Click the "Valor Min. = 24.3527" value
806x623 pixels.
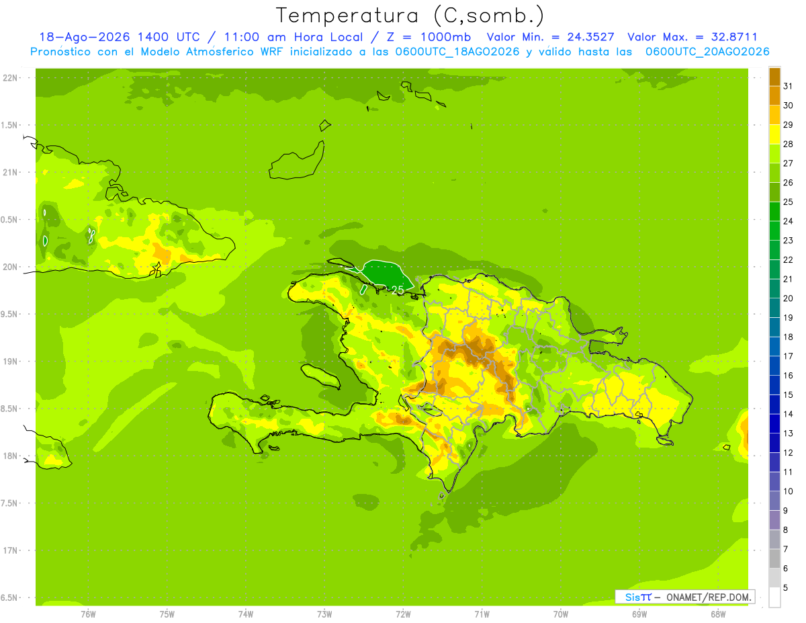coord(550,38)
